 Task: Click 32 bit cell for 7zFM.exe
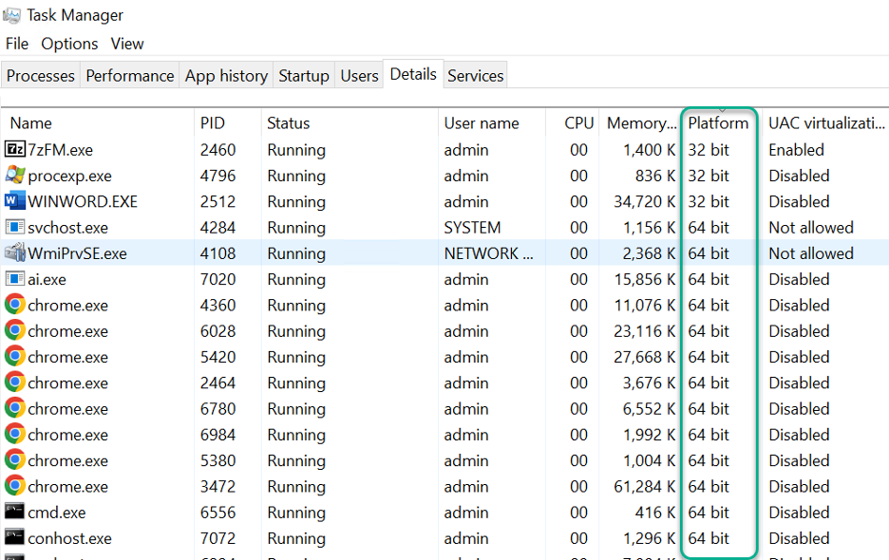tap(709, 150)
